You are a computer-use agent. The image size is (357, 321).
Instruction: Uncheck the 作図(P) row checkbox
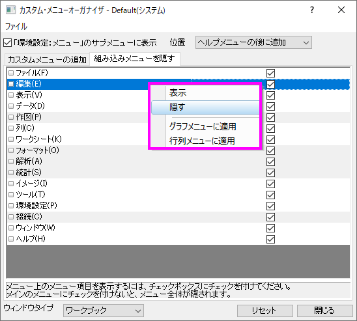click(270, 118)
